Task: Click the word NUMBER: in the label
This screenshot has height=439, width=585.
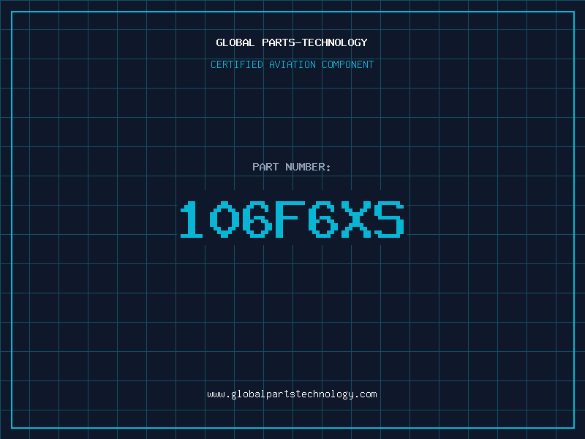Action: tap(308, 167)
